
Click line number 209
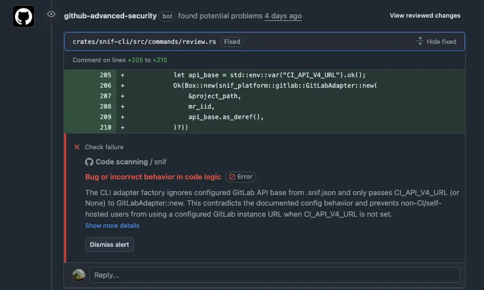105,117
